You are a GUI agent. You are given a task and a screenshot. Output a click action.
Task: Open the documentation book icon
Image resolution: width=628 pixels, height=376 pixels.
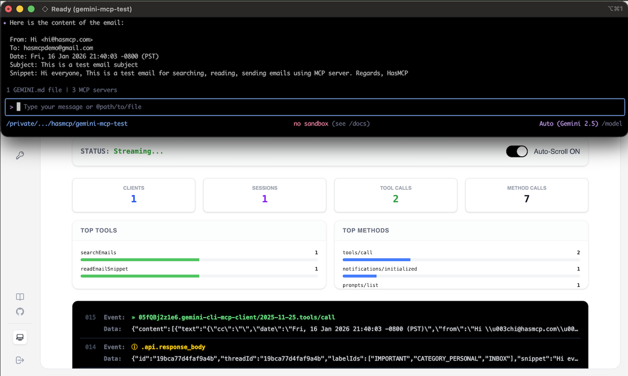(20, 296)
